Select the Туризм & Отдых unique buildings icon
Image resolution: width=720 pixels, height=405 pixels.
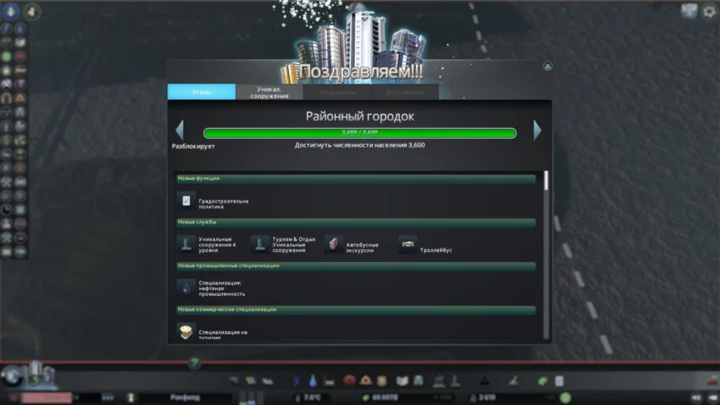(x=260, y=244)
